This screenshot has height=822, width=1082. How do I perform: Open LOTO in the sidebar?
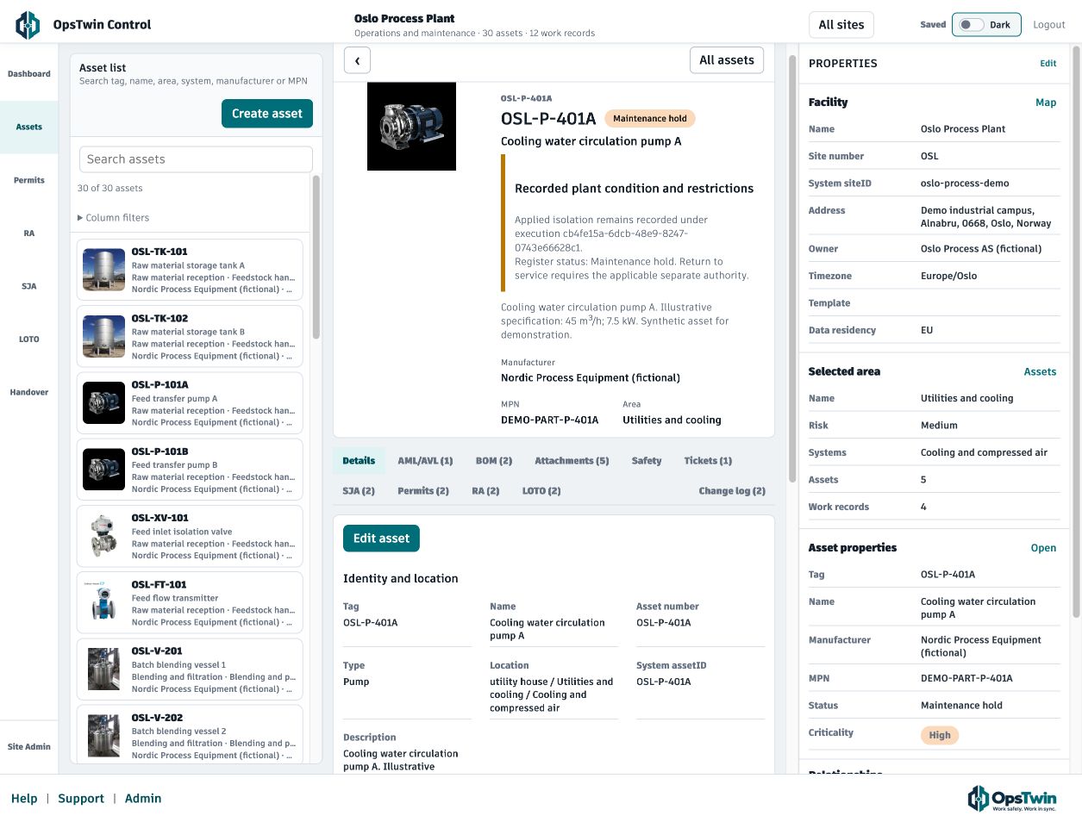point(29,339)
